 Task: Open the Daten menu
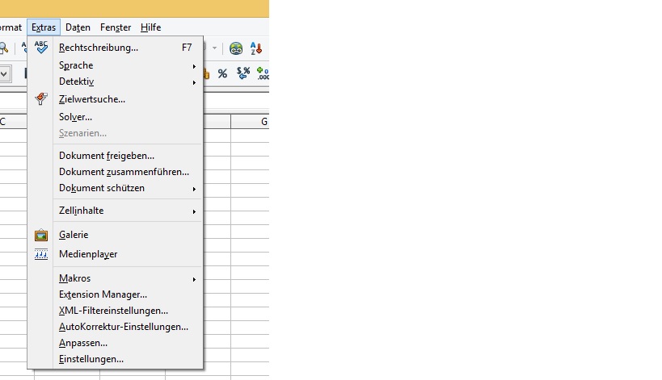pyautogui.click(x=78, y=27)
